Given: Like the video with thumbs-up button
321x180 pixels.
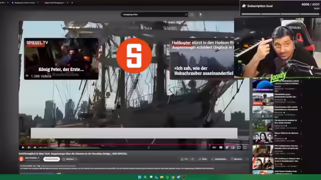Looking at the screenshot, I should (x=184, y=159).
